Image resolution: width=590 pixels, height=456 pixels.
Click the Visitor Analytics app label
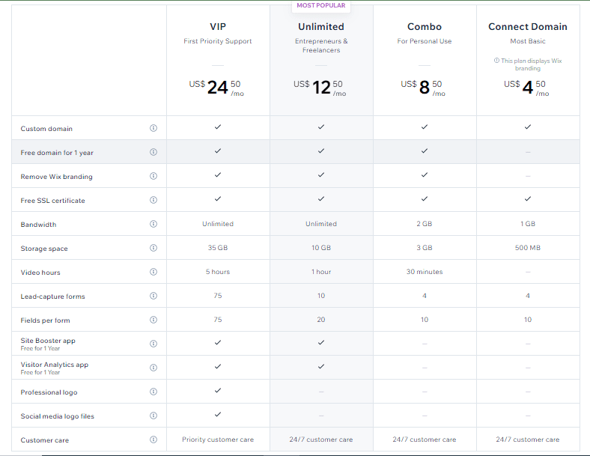54,365
